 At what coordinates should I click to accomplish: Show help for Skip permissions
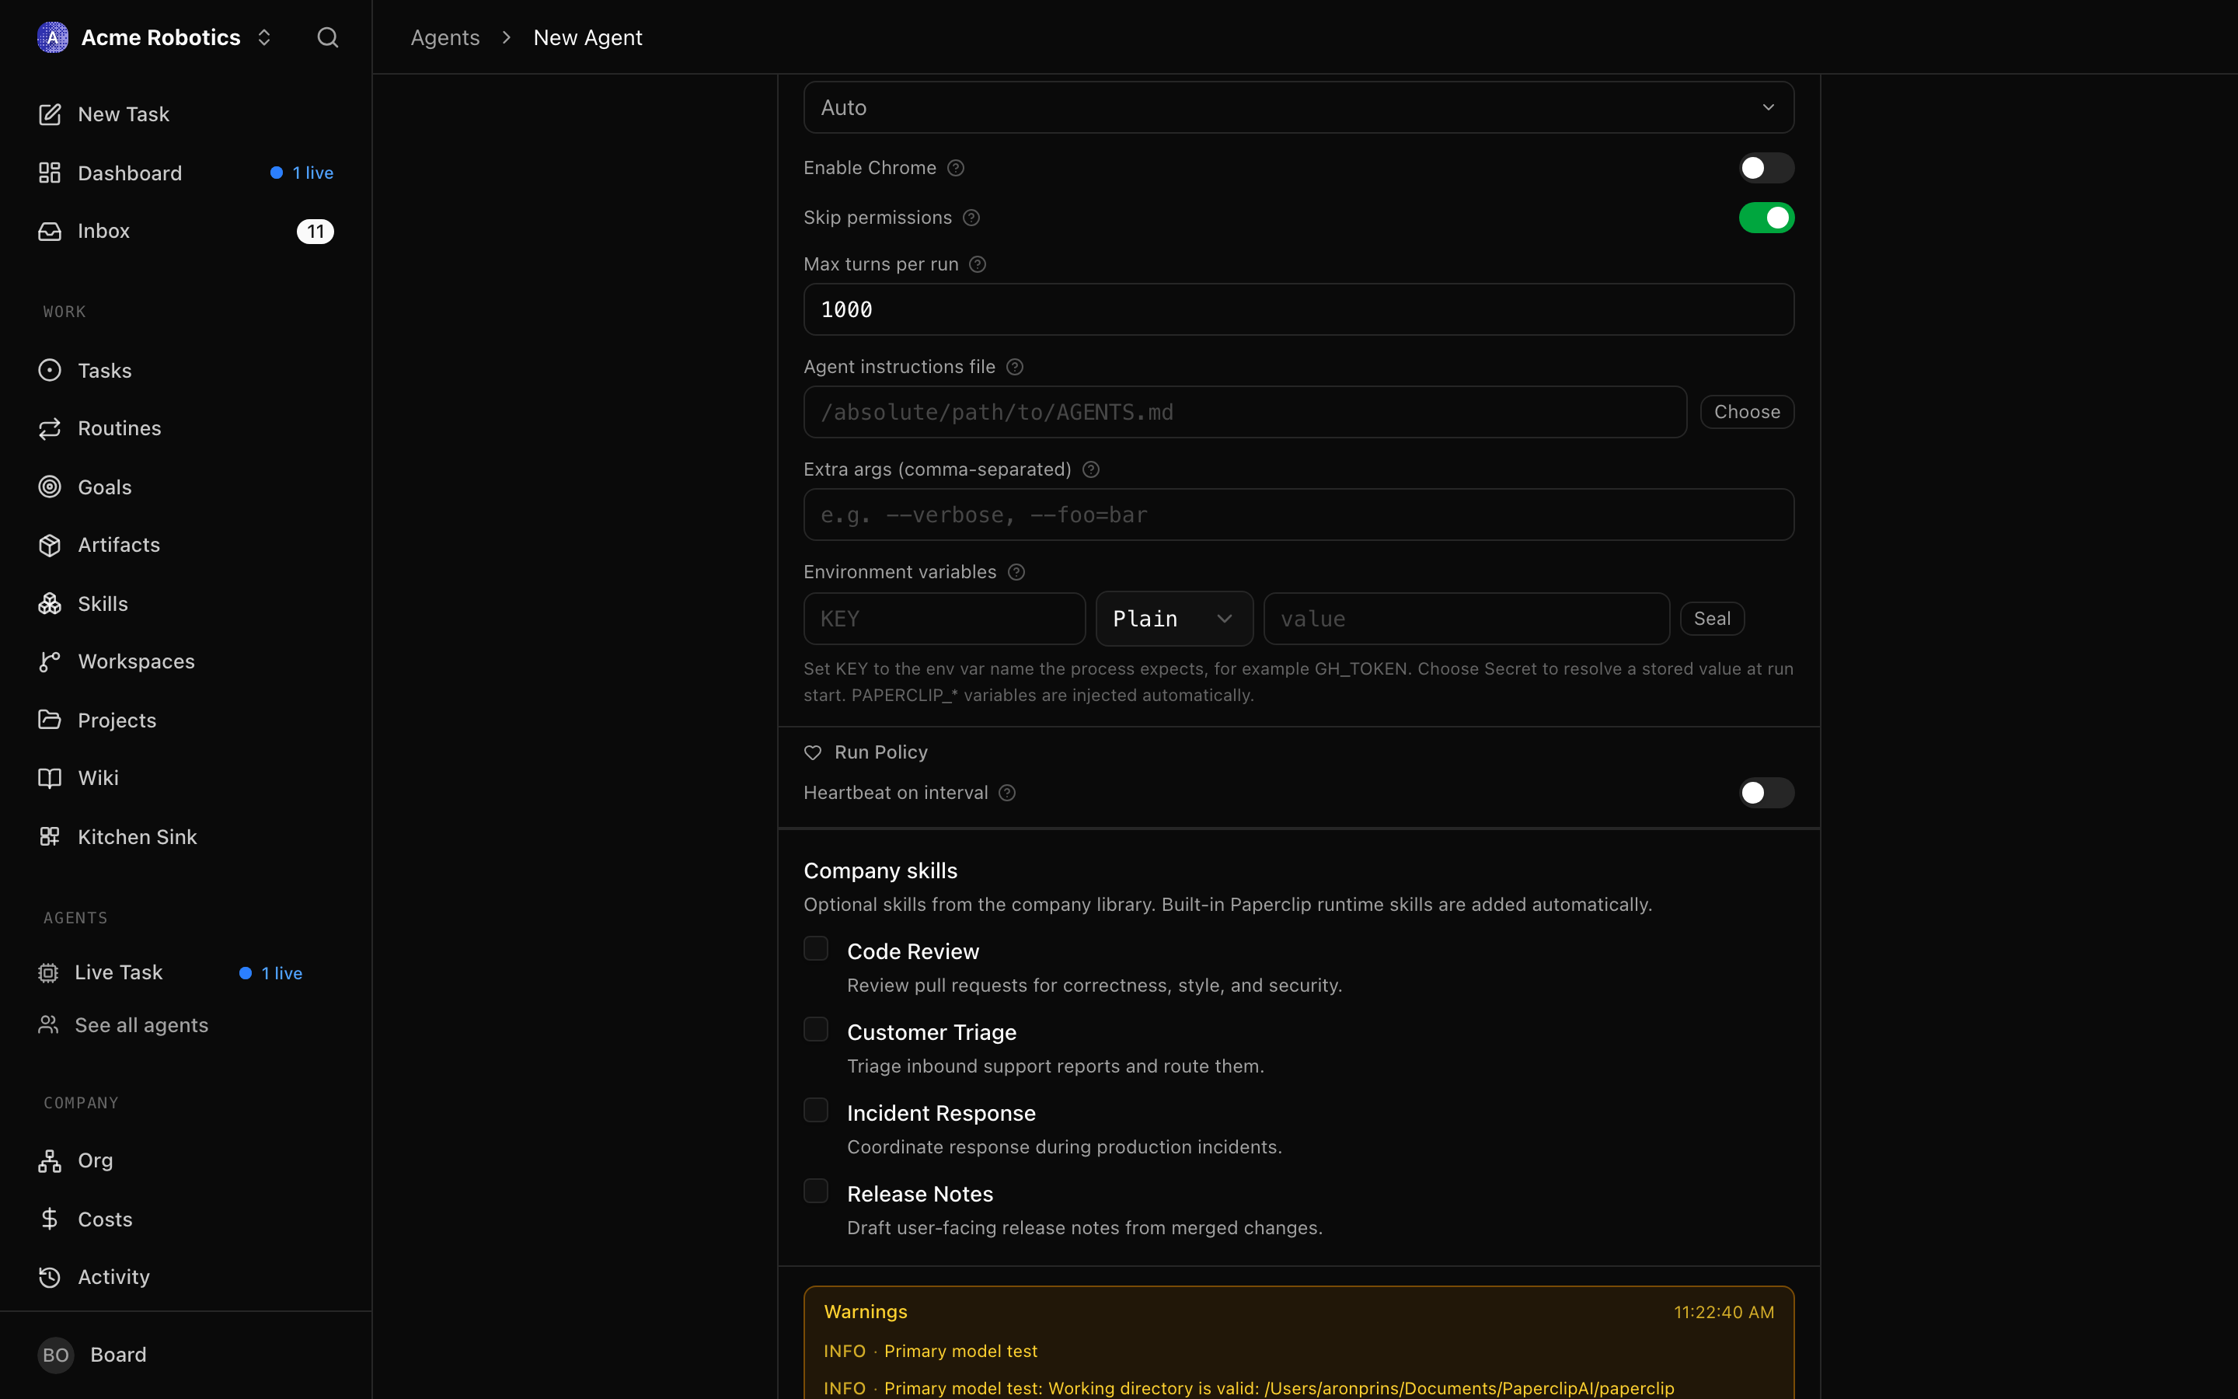(971, 218)
